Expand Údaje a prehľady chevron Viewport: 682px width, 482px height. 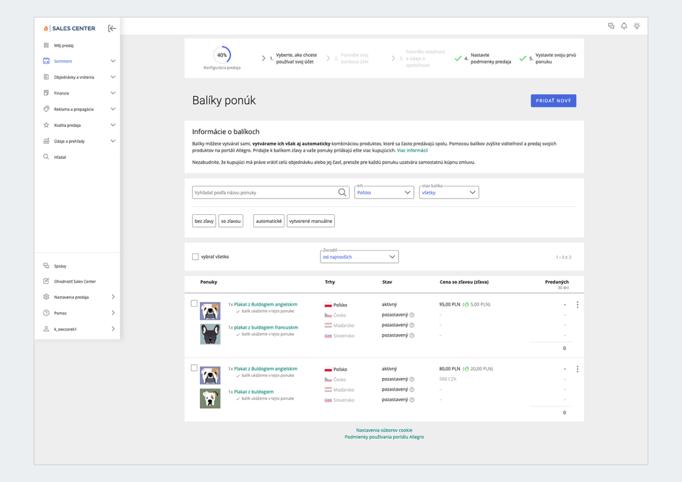(113, 140)
